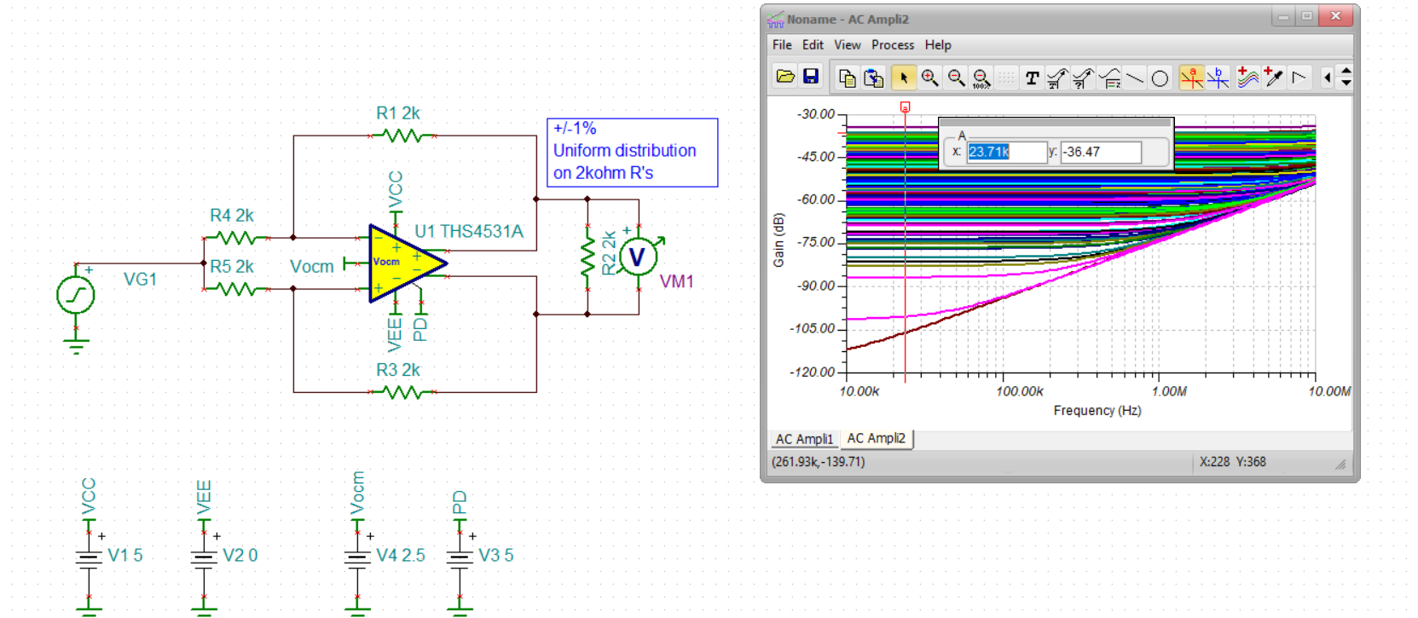Select the VM1 voltmeter symbol
This screenshot has height=618, width=1418.
[637, 257]
